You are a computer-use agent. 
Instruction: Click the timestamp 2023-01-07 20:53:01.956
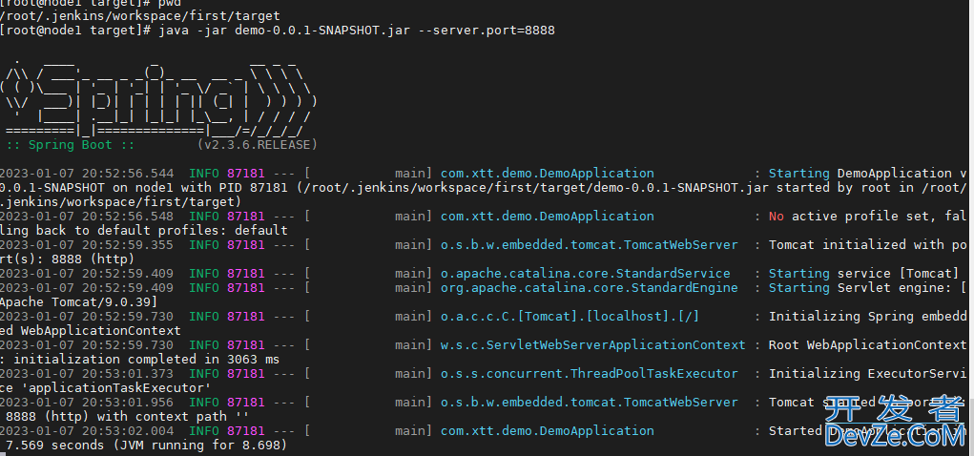[87, 402]
